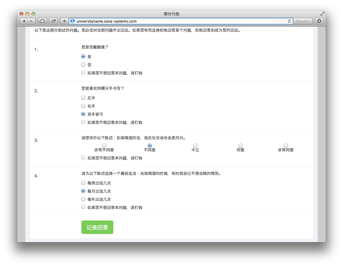Viewport: 343px width, 266px height.
Task: Click the globe site icon in address bar
Action: click(73, 21)
